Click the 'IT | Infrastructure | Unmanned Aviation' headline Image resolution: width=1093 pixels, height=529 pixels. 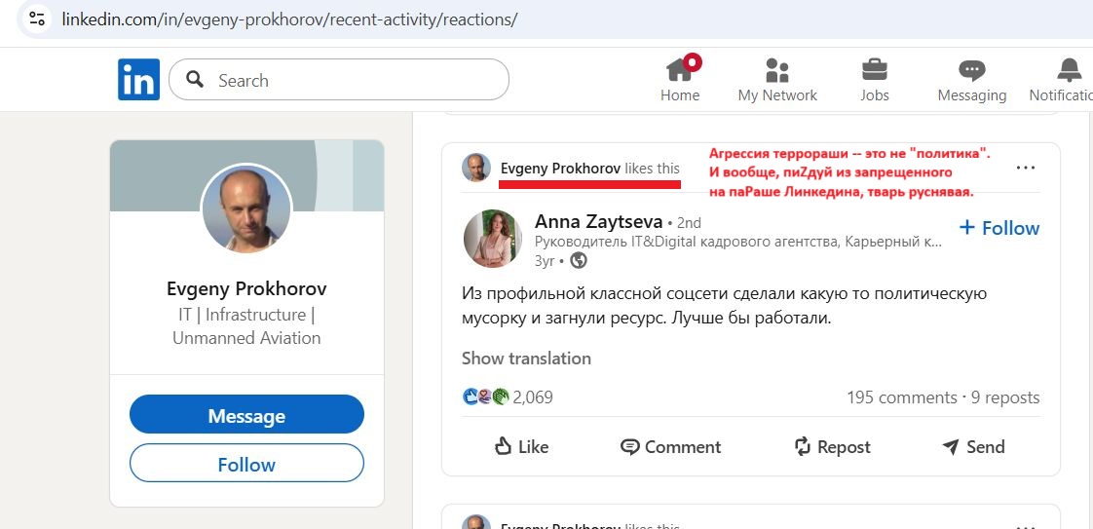coord(246,326)
